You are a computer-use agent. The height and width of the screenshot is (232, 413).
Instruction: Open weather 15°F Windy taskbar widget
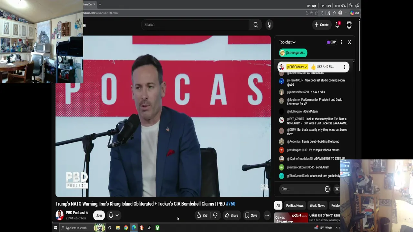[323, 228]
